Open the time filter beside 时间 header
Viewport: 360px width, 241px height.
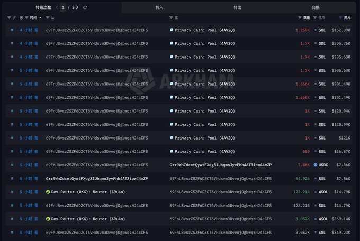tap(26, 17)
